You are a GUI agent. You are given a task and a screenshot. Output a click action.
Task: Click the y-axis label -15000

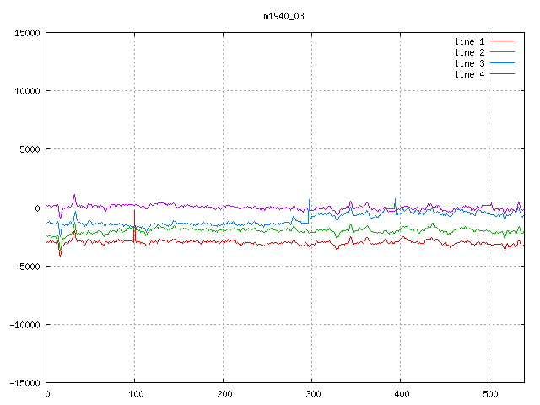tap(24, 383)
